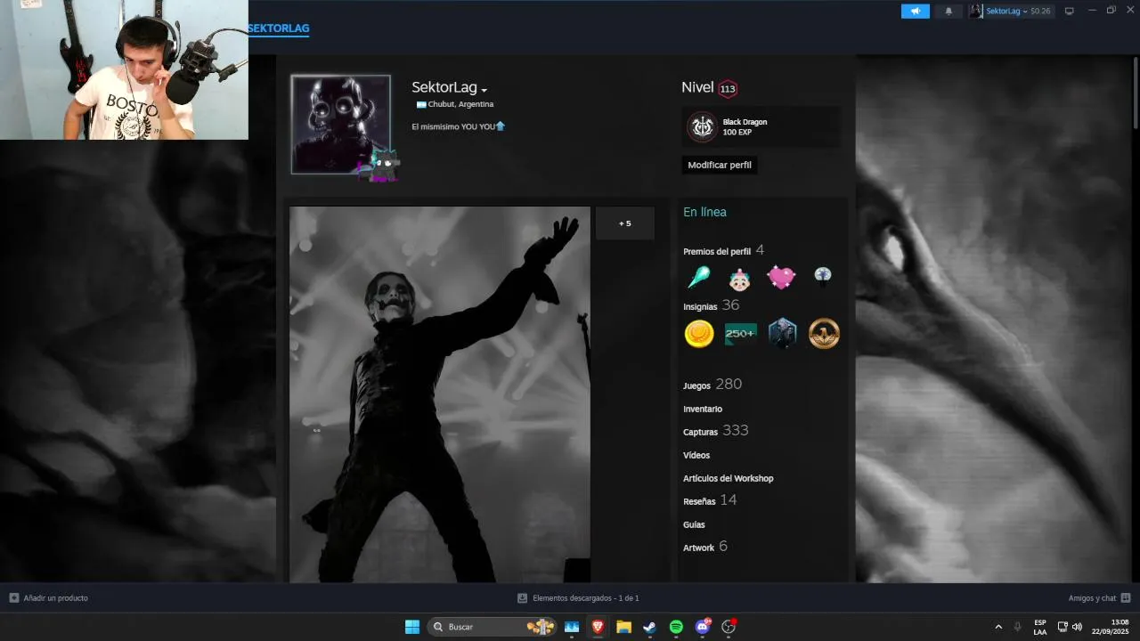Open the Juegos 280 link

pos(712,385)
